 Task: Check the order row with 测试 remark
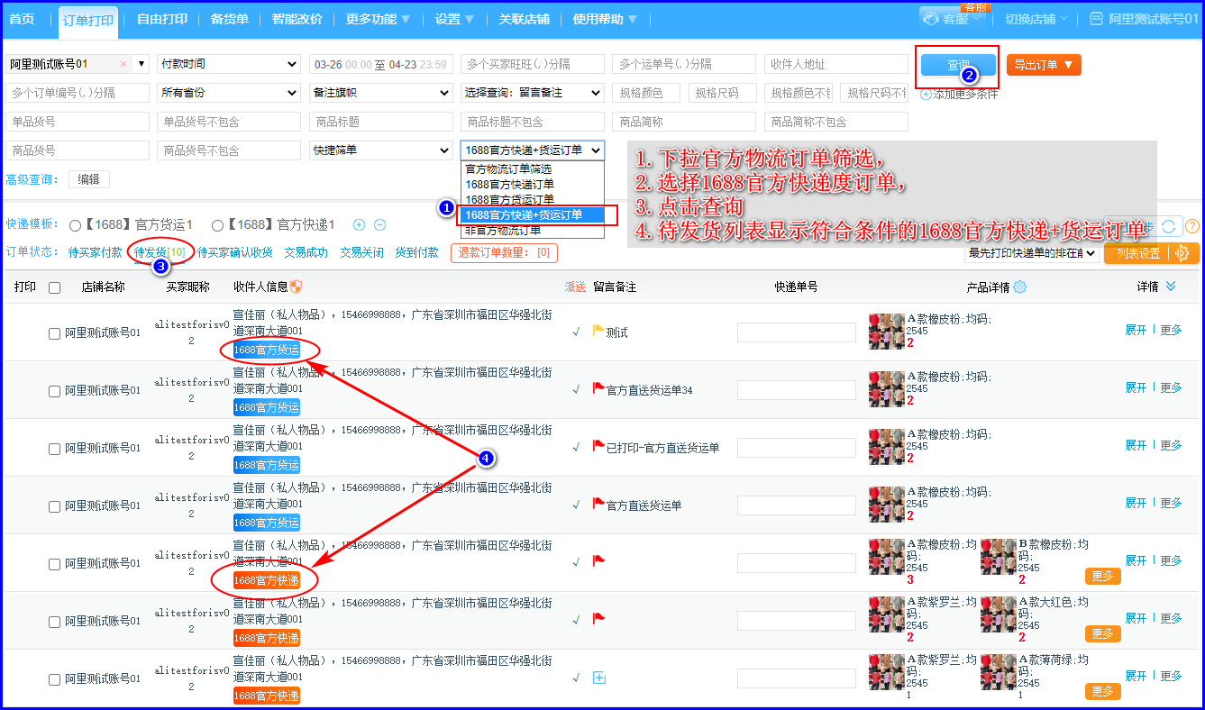click(x=54, y=333)
